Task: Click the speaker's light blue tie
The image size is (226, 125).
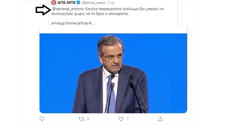Action: pyautogui.click(x=111, y=95)
